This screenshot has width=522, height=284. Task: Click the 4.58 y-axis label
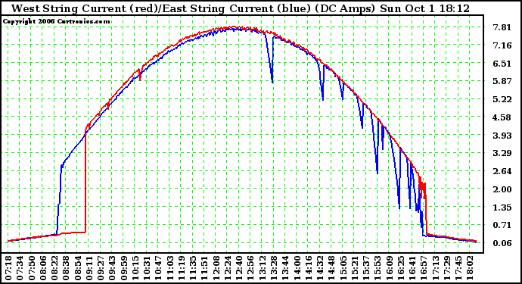point(502,117)
